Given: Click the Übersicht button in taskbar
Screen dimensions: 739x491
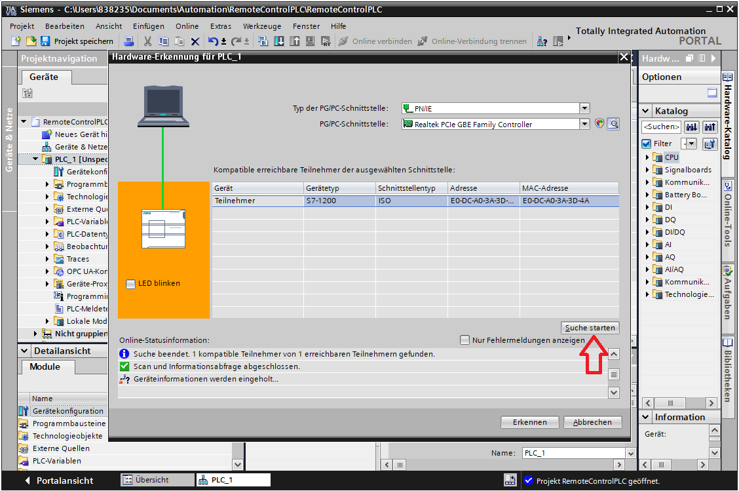Looking at the screenshot, I should click(x=157, y=480).
